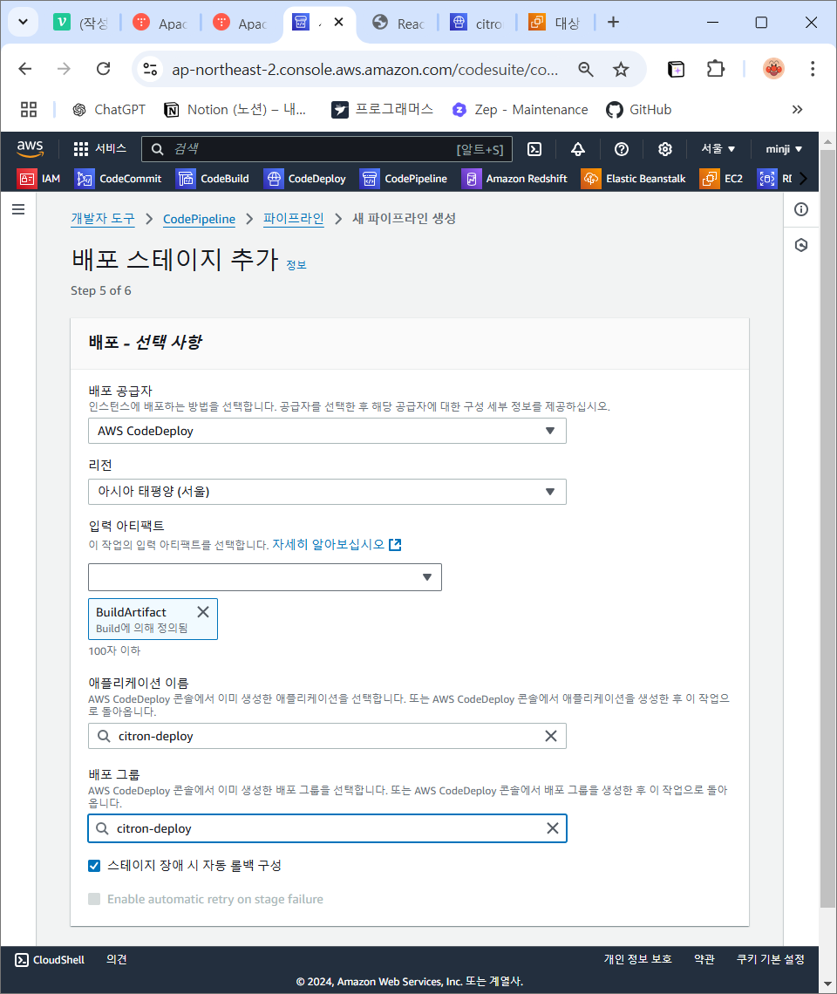Show more favorite services with the arrow

[x=803, y=179]
